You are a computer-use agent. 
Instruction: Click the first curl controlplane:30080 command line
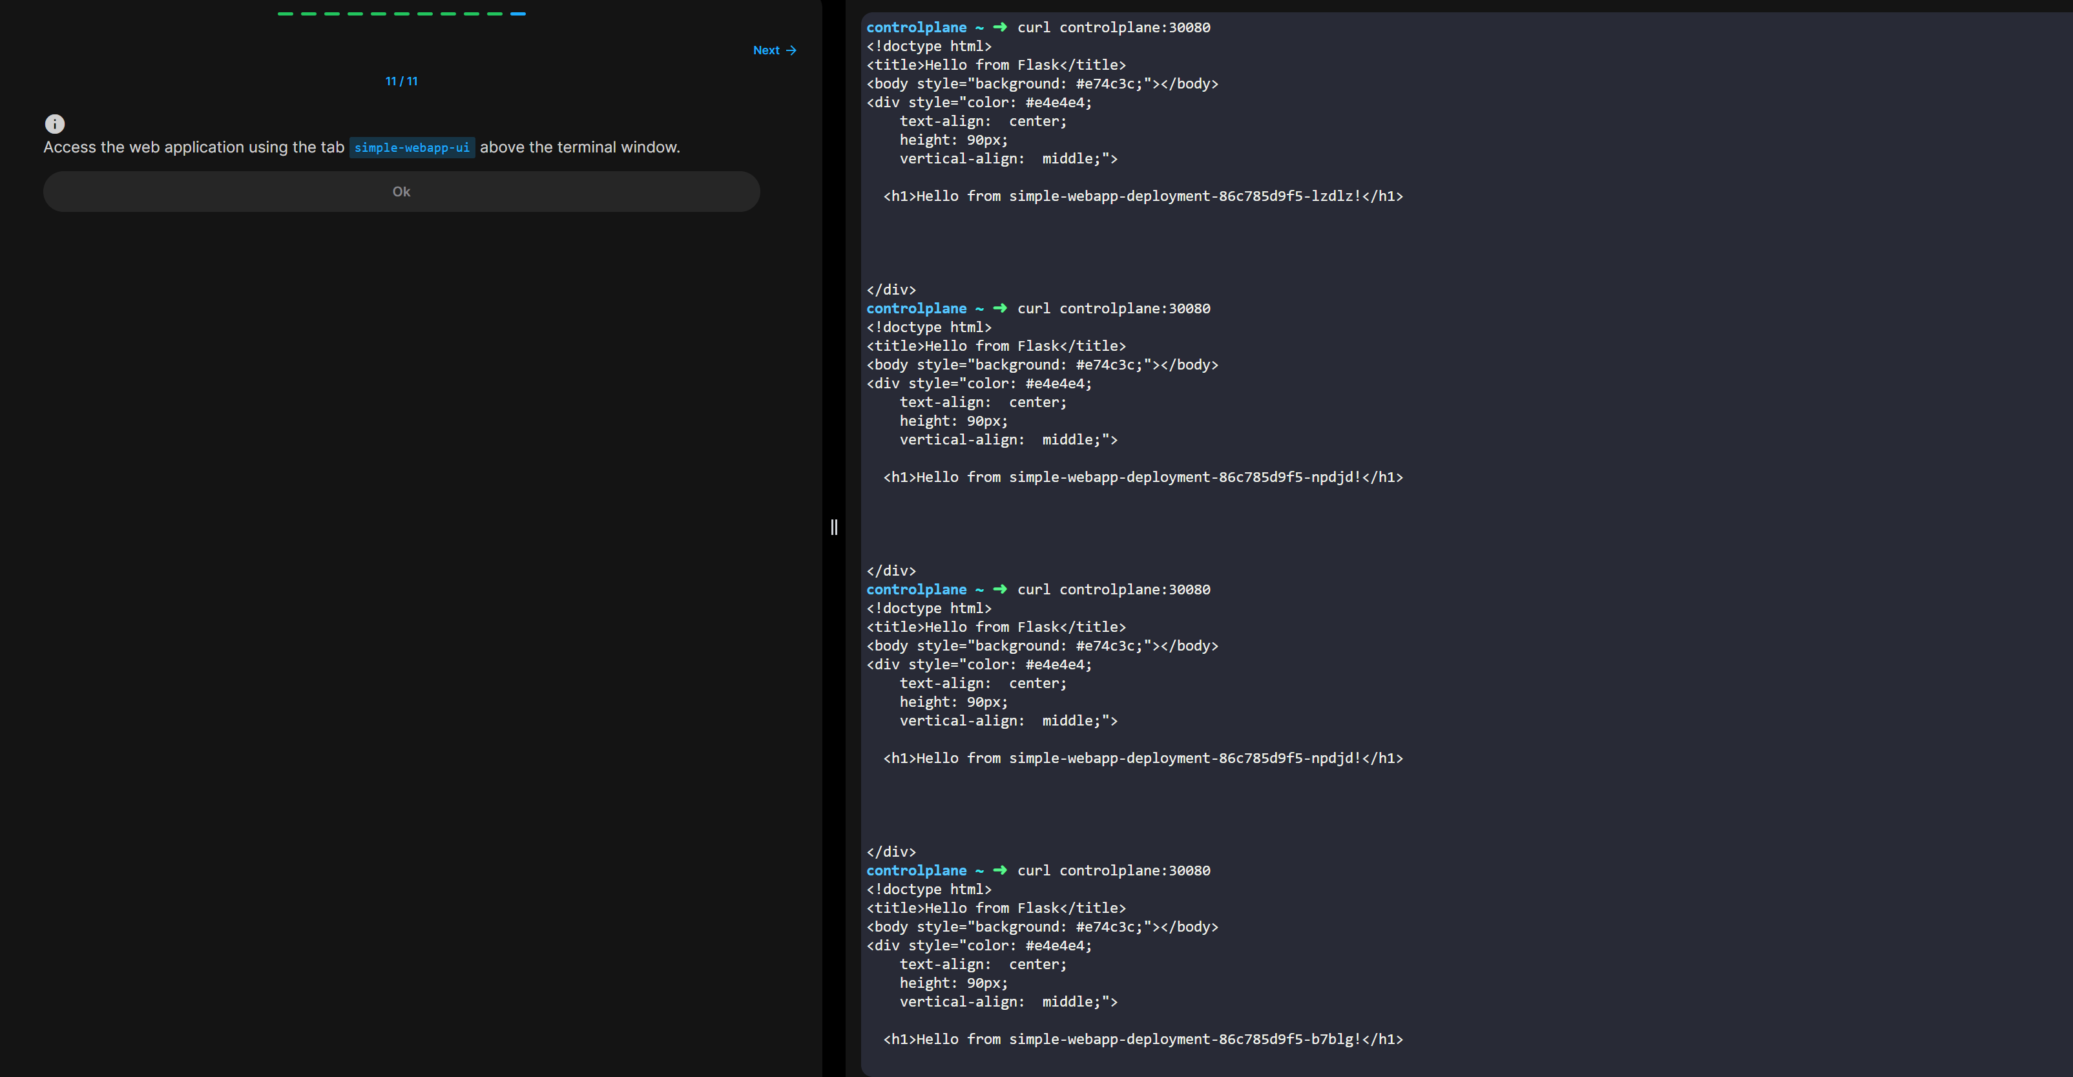point(1113,27)
